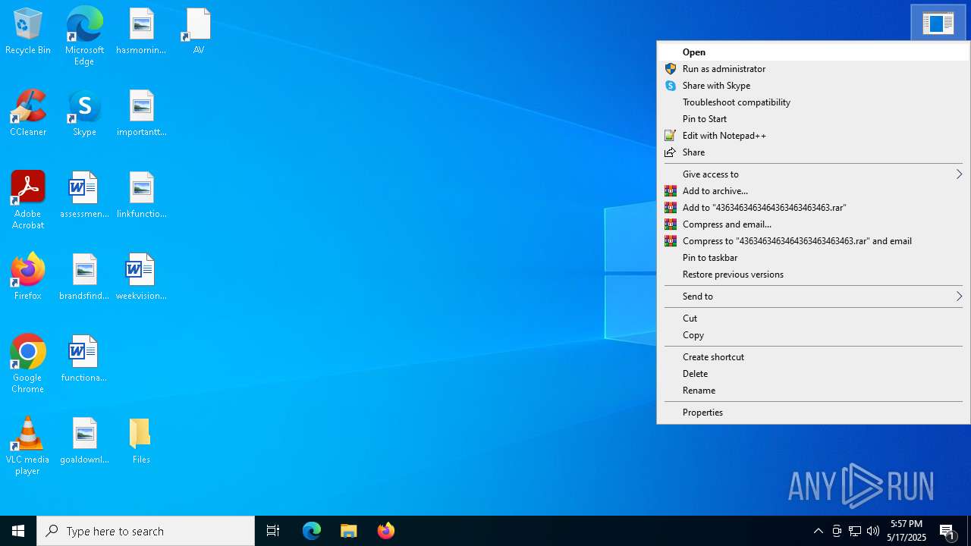This screenshot has width=971, height=546.
Task: Open the clock showing 5:57 PM
Action: point(907,531)
